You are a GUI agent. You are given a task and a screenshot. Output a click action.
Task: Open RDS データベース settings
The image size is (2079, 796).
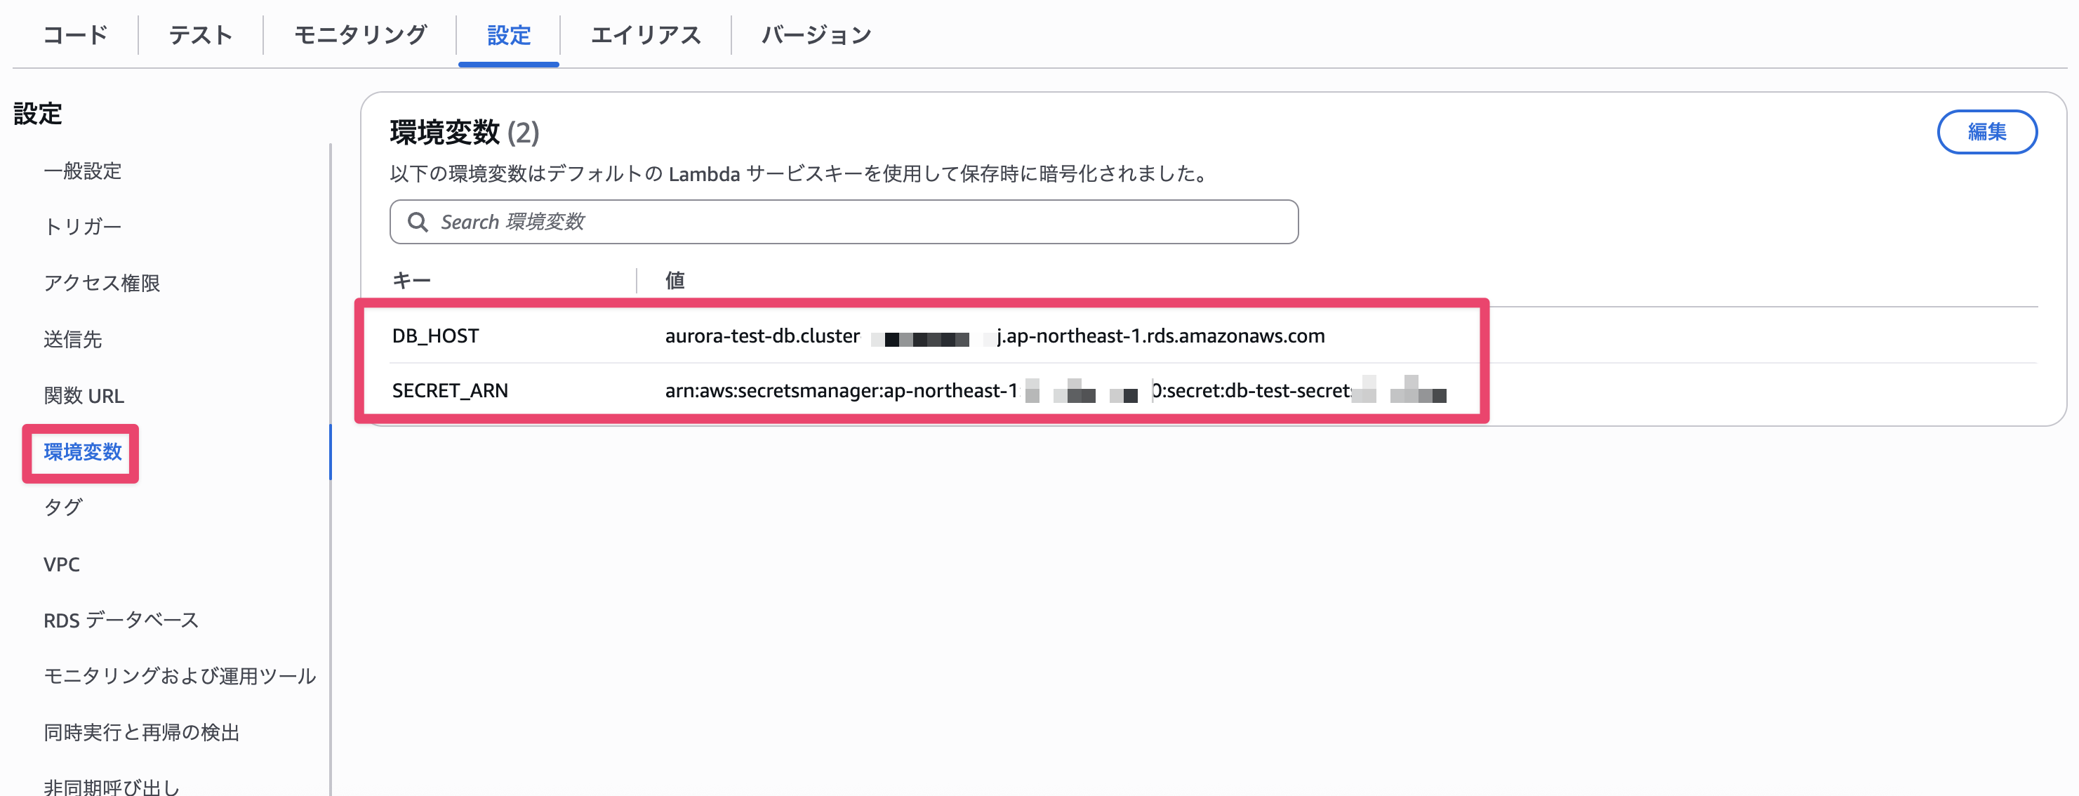coord(121,620)
